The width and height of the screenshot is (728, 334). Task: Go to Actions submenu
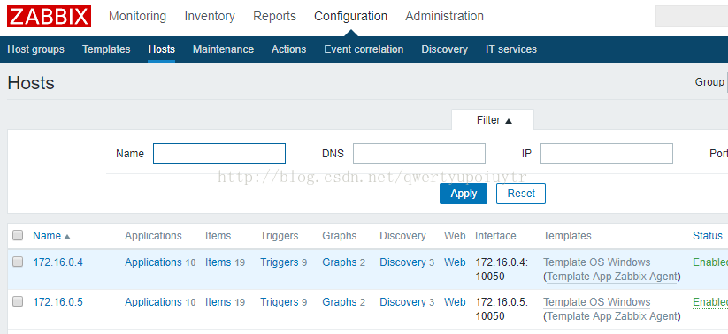tap(288, 49)
